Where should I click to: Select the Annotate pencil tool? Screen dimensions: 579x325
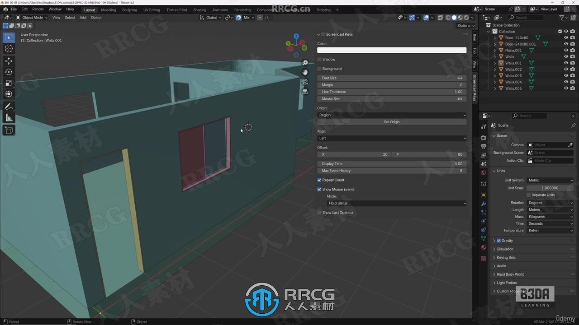(9, 107)
